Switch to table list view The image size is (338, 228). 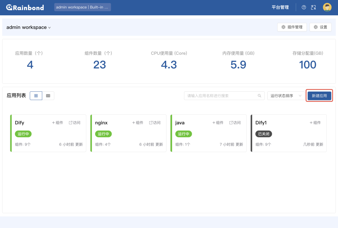(48, 96)
